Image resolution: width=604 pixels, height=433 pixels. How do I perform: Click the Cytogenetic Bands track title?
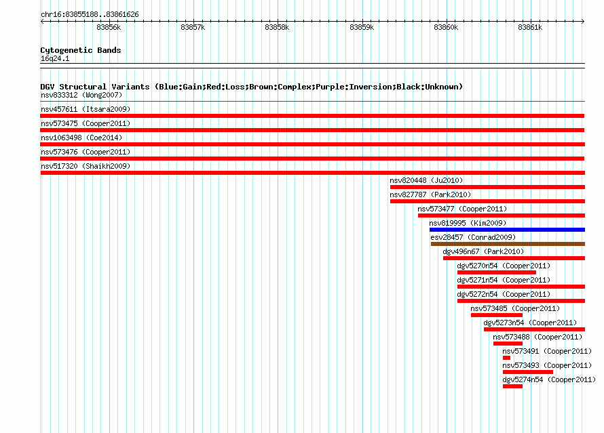coord(81,50)
